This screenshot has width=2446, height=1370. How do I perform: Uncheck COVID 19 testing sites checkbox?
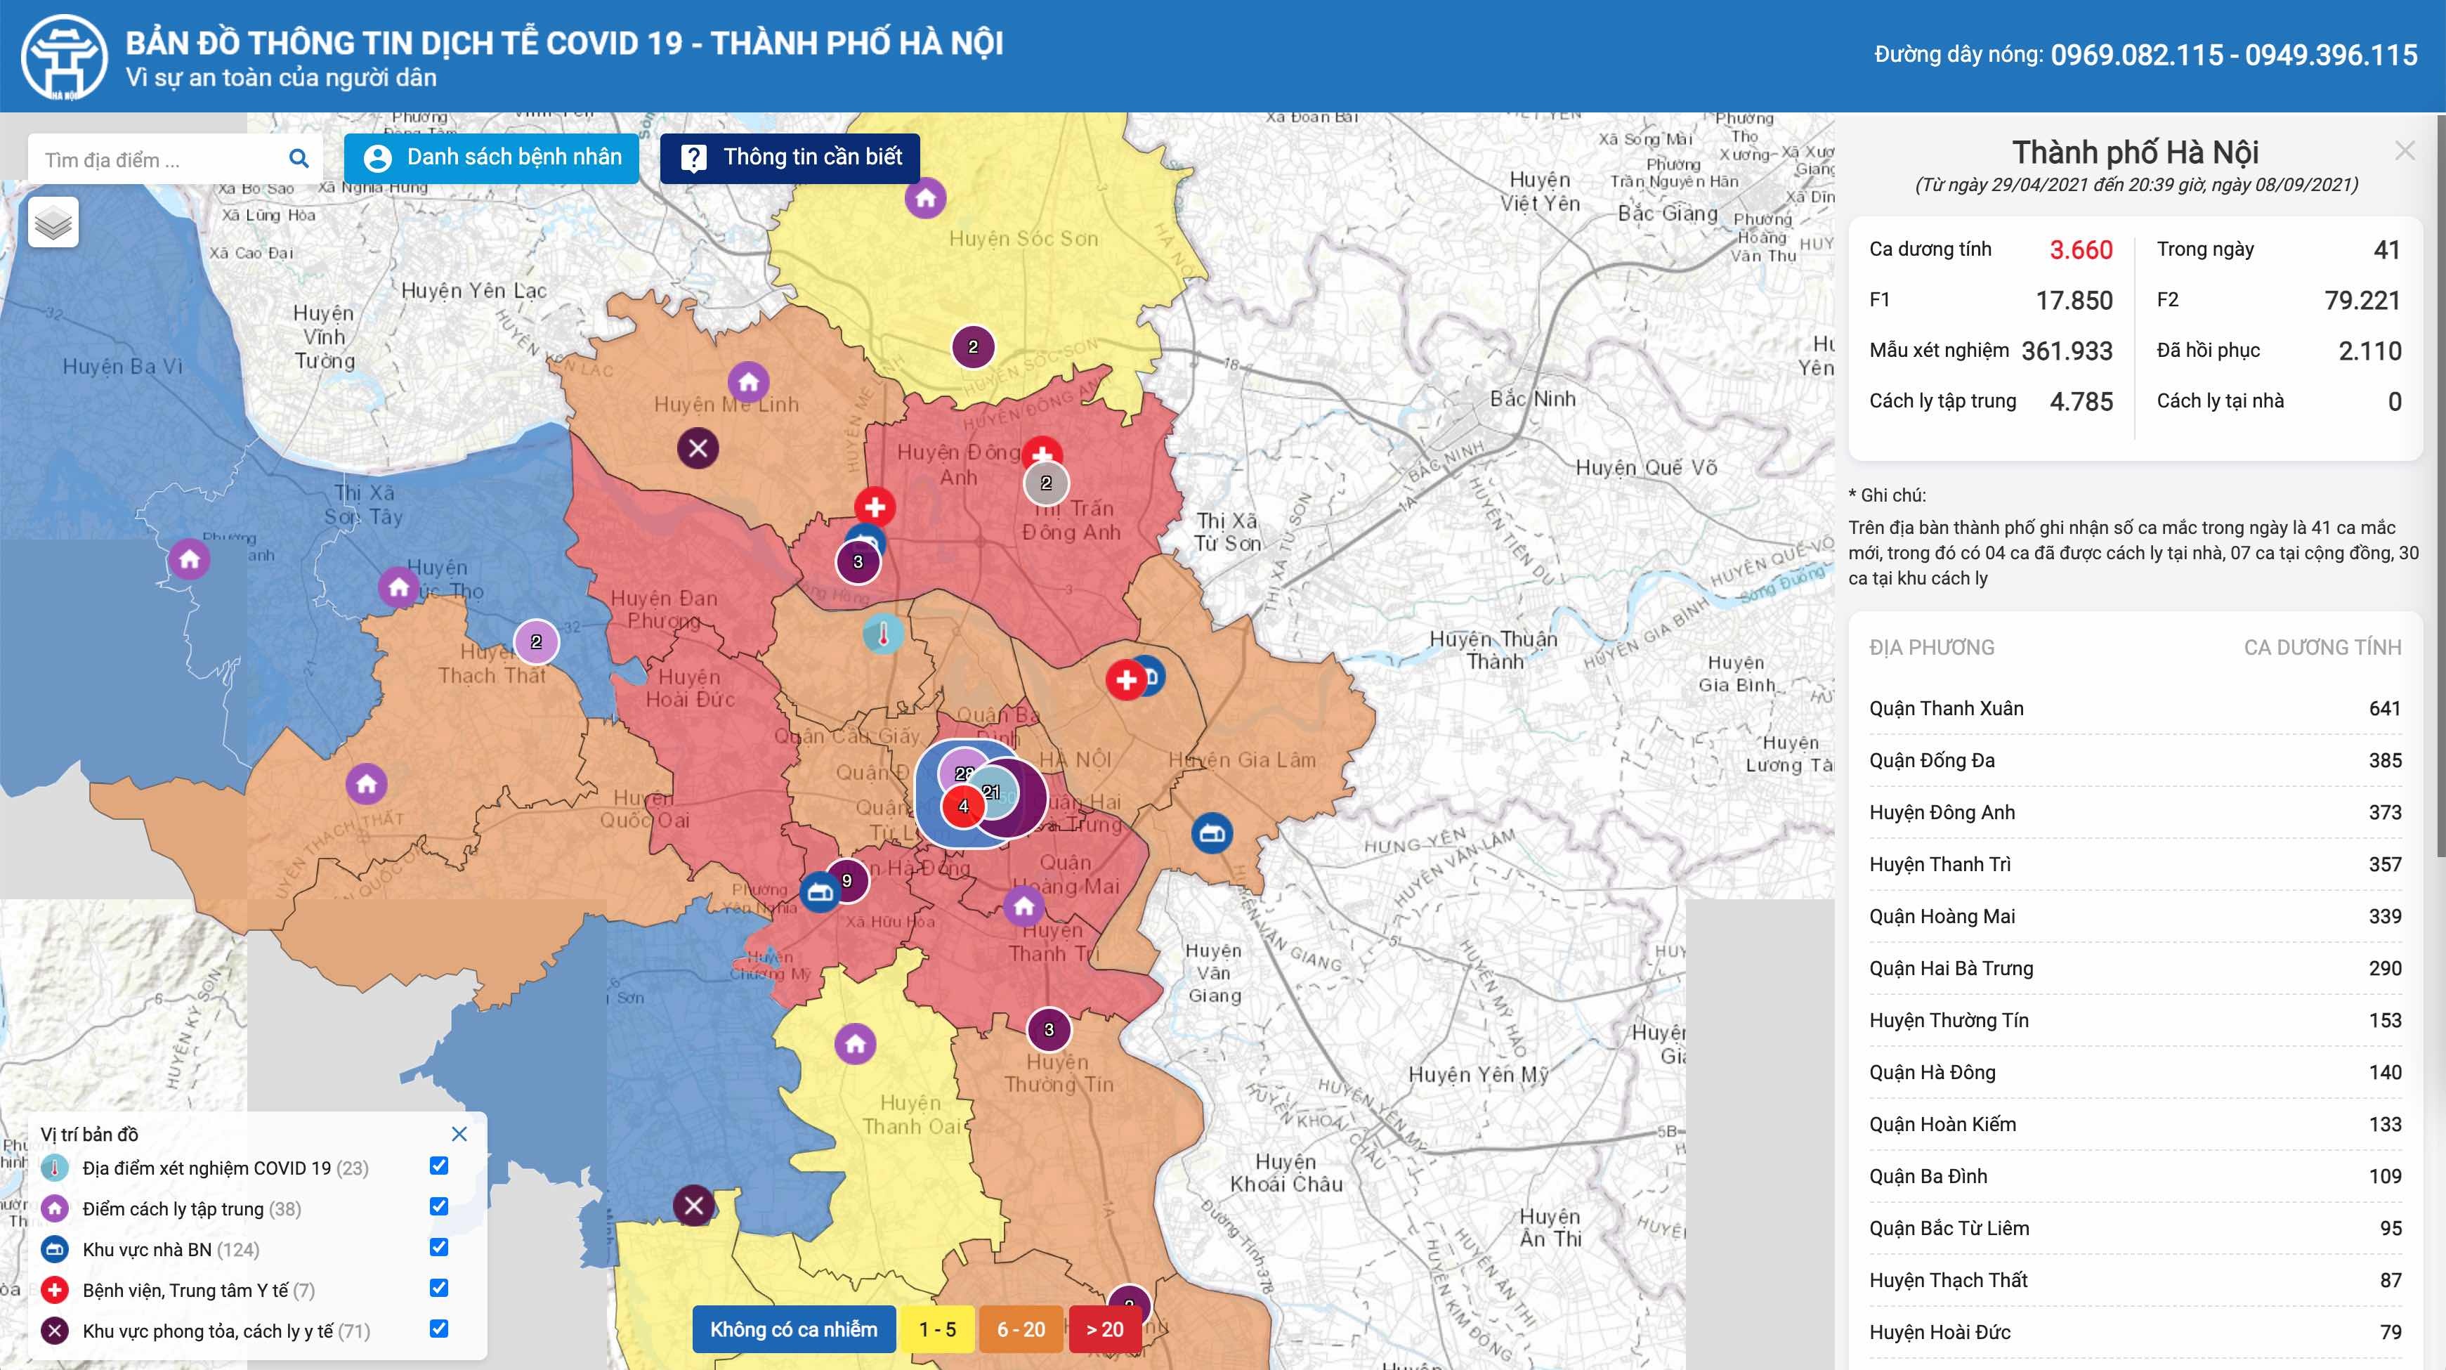pos(438,1166)
